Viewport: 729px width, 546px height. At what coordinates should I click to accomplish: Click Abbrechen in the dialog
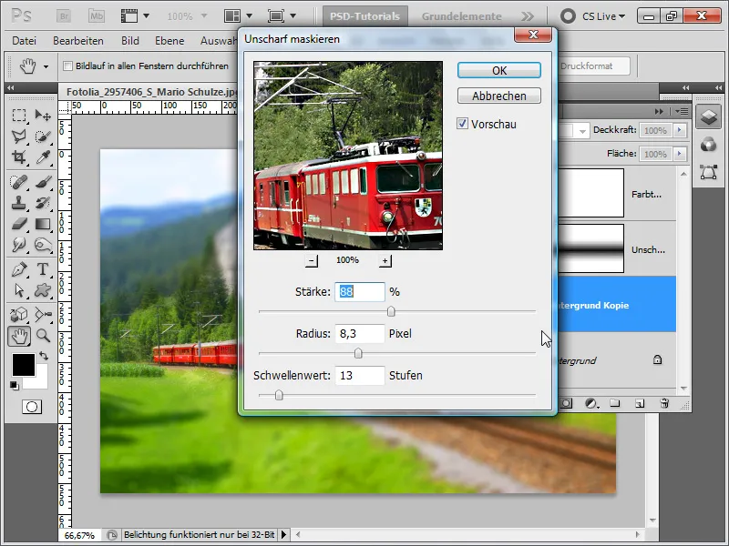coord(499,96)
